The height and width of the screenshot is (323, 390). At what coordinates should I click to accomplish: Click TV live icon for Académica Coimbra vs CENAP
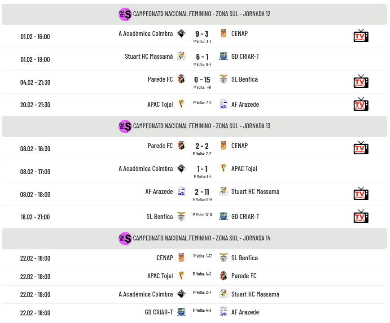(x=361, y=36)
